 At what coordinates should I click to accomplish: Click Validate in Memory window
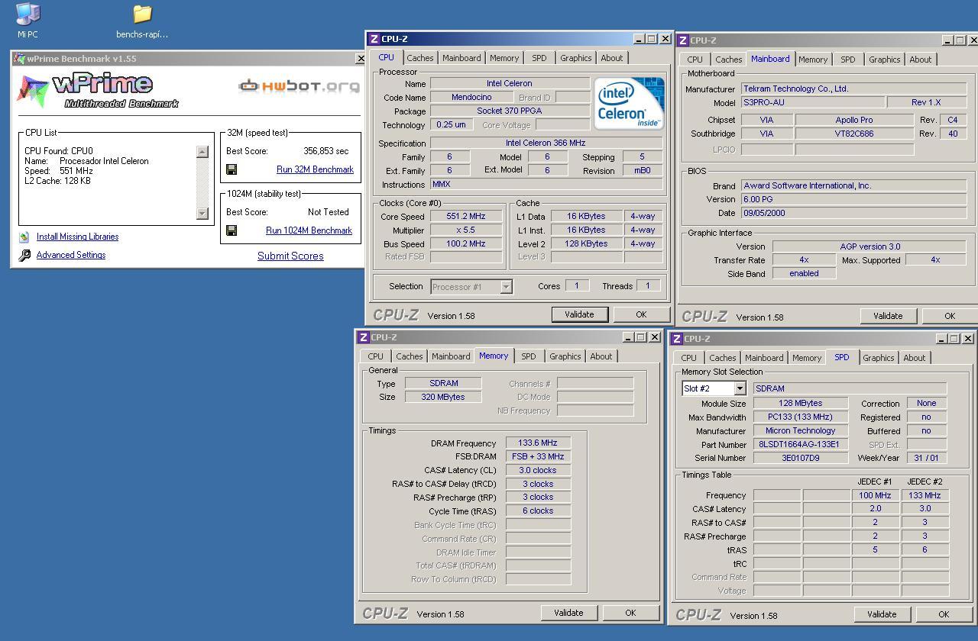click(568, 613)
